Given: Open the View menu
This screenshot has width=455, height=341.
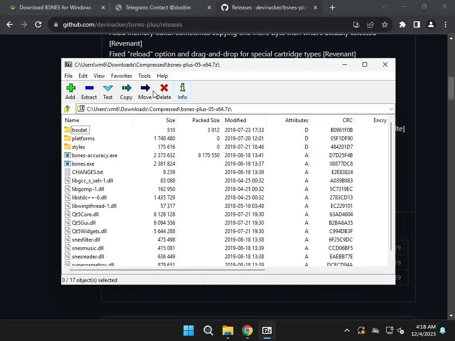Looking at the screenshot, I should (x=99, y=75).
